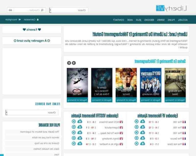The height and width of the screenshot is (156, 196).
Task: Focus the Chercher search input field
Action: click(29, 10)
